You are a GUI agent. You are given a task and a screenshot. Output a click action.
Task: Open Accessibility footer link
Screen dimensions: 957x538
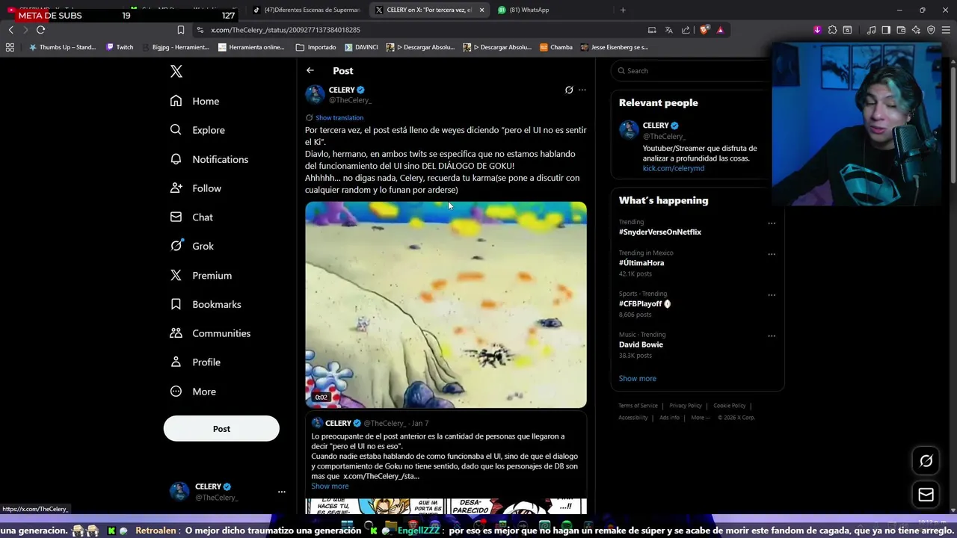tap(633, 418)
